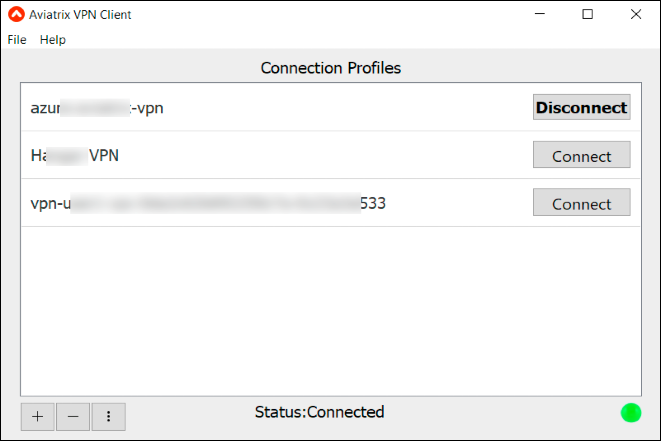Viewport: 661px width, 441px height.
Task: Open the three-dot options icon
Action: click(108, 416)
